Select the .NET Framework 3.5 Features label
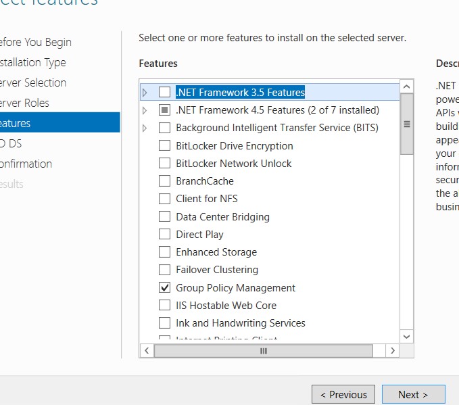The image size is (459, 405). [x=241, y=92]
